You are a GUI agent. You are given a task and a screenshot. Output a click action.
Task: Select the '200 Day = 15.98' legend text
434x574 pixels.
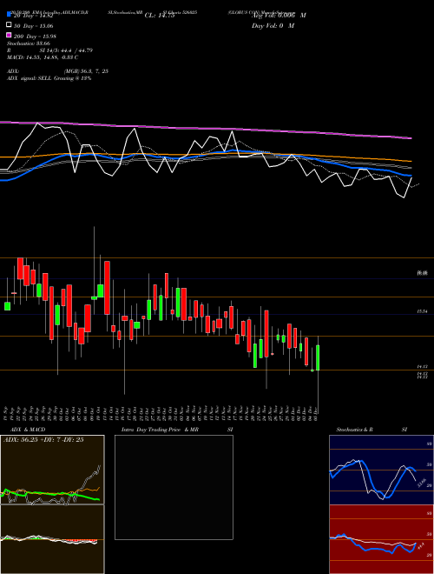point(35,37)
